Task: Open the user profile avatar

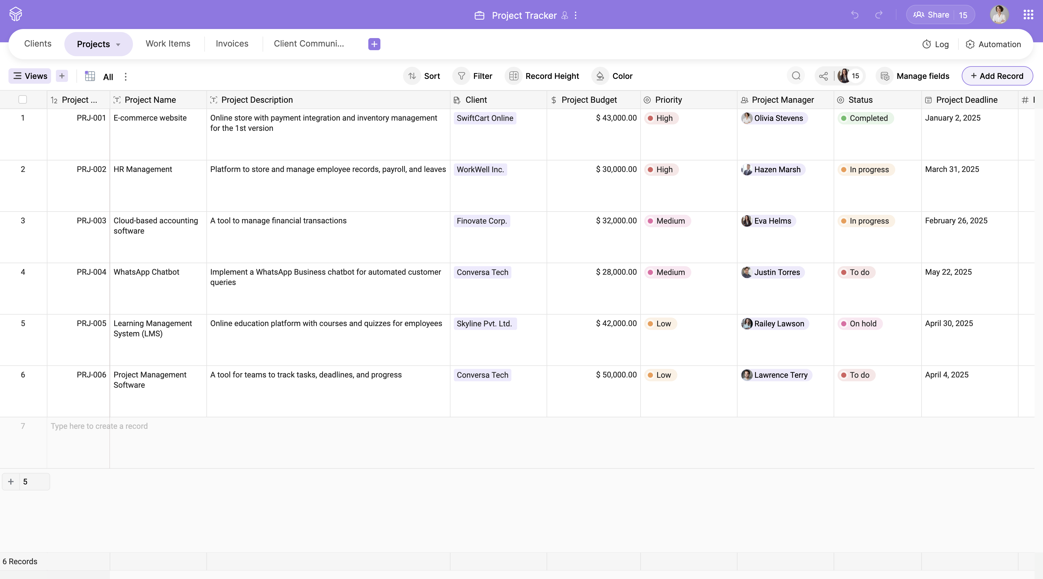Action: pyautogui.click(x=999, y=15)
